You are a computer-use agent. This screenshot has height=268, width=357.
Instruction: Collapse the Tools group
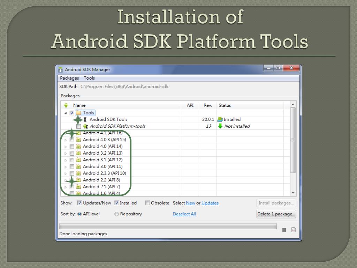66,113
